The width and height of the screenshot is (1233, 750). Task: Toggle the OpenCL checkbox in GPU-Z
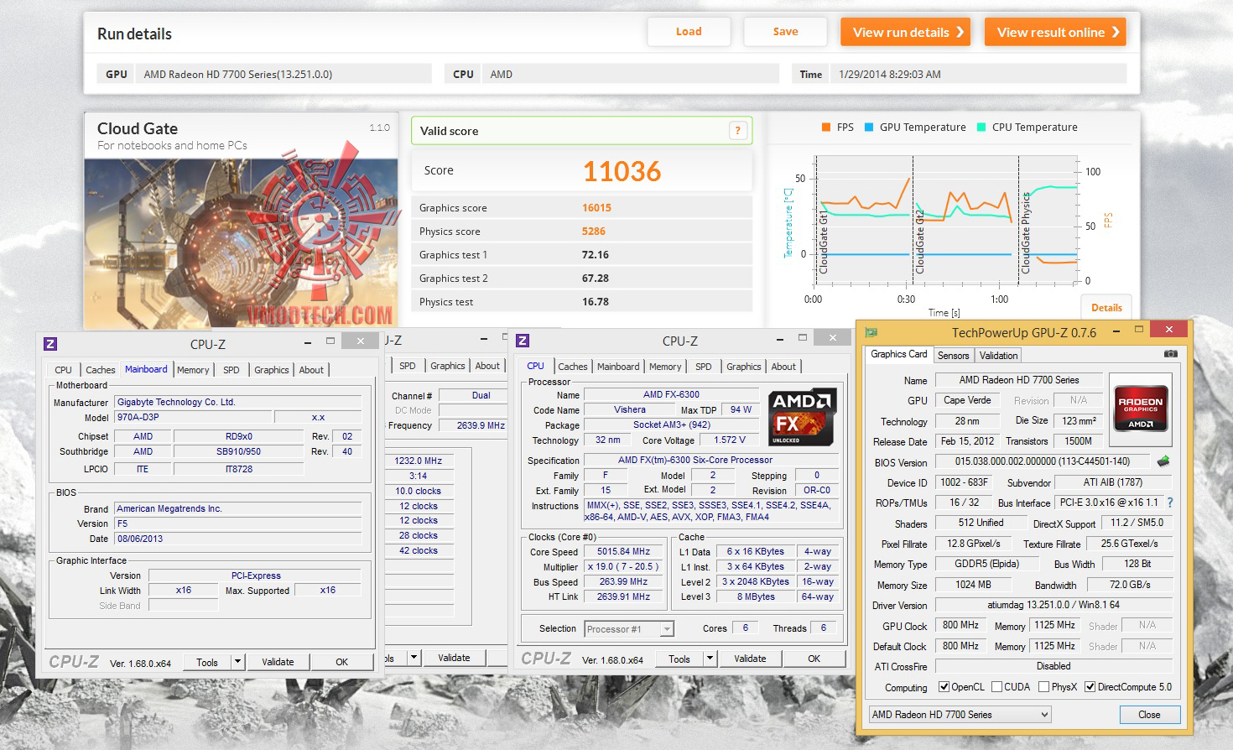click(944, 687)
